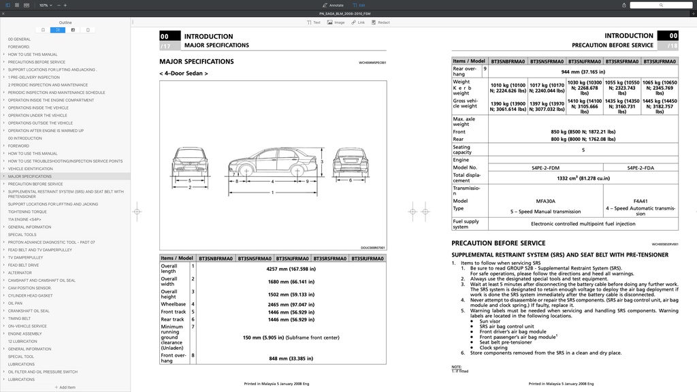Viewport: 697px width, 392px height.
Task: Select the Redact tool
Action: point(378,22)
